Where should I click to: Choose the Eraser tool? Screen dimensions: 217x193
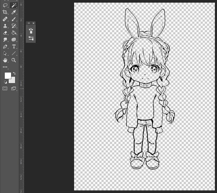click(x=5, y=33)
